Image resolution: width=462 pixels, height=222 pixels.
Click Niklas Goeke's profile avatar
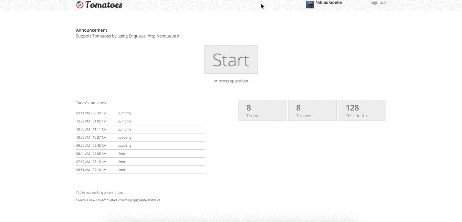(310, 4)
